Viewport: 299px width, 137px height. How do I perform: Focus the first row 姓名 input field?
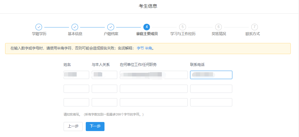(x=76, y=75)
